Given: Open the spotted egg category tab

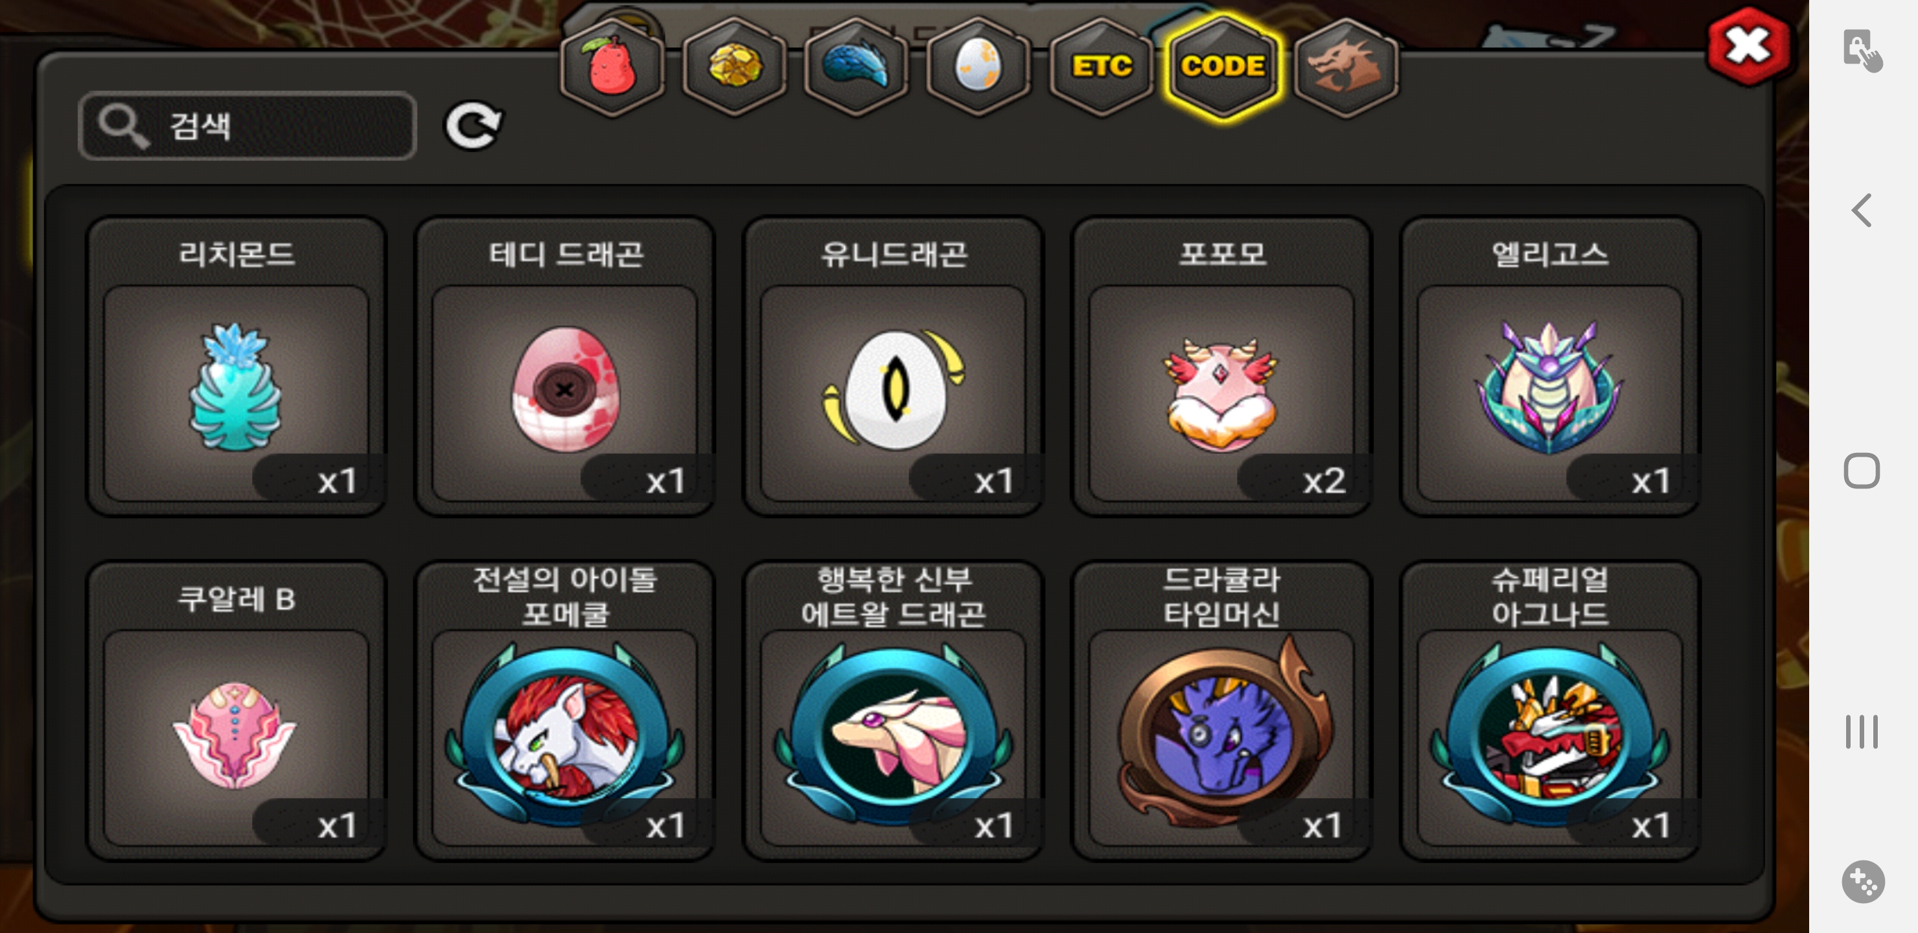Looking at the screenshot, I should pyautogui.click(x=978, y=66).
